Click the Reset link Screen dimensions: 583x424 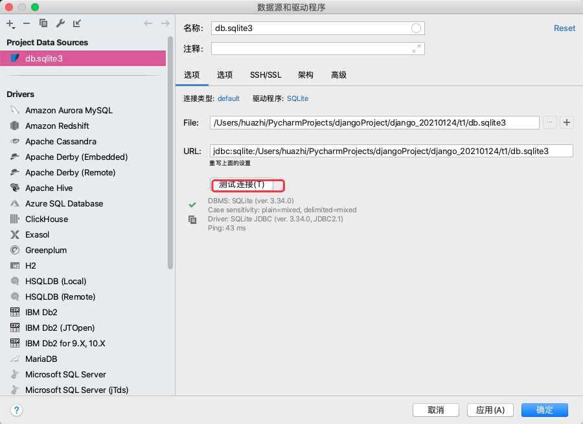pyautogui.click(x=564, y=28)
